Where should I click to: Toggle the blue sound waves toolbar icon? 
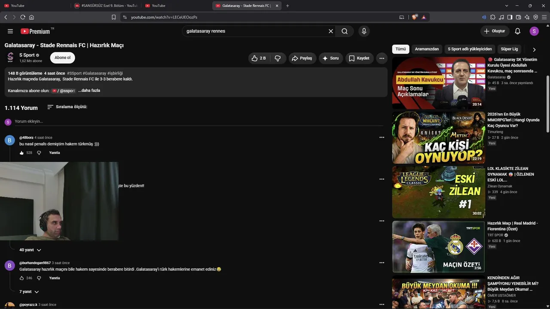pyautogui.click(x=484, y=17)
